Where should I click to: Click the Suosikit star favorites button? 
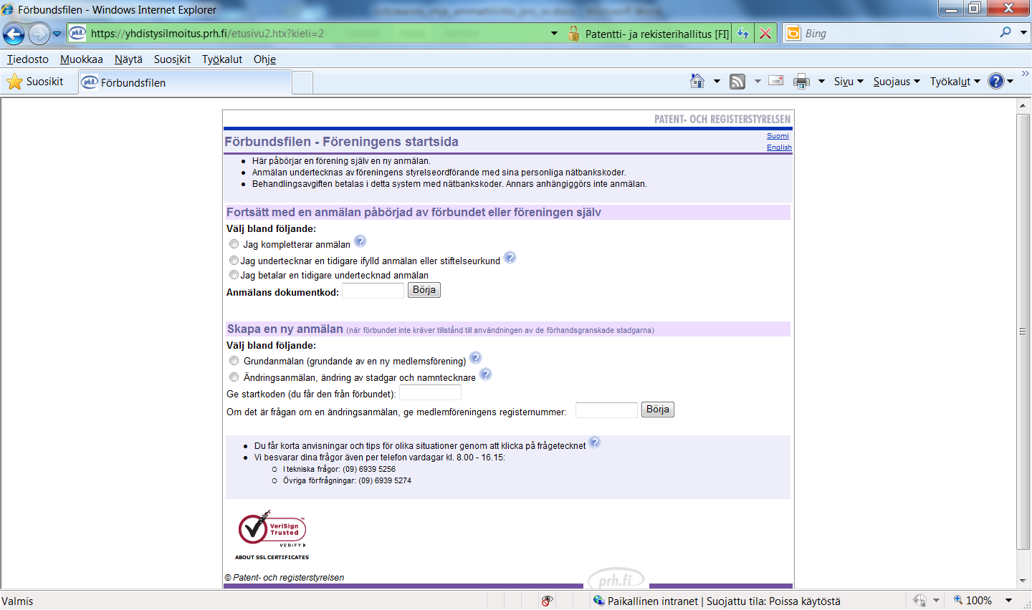click(35, 82)
